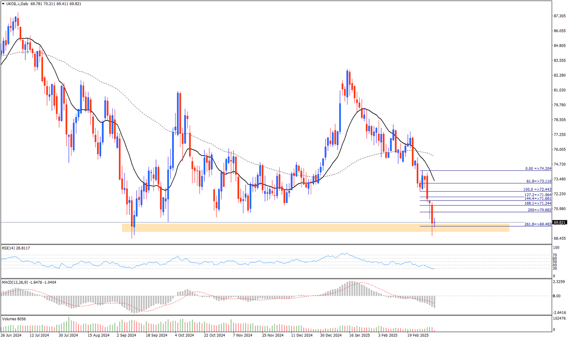Select the orange support zone rectangle

click(x=316, y=227)
